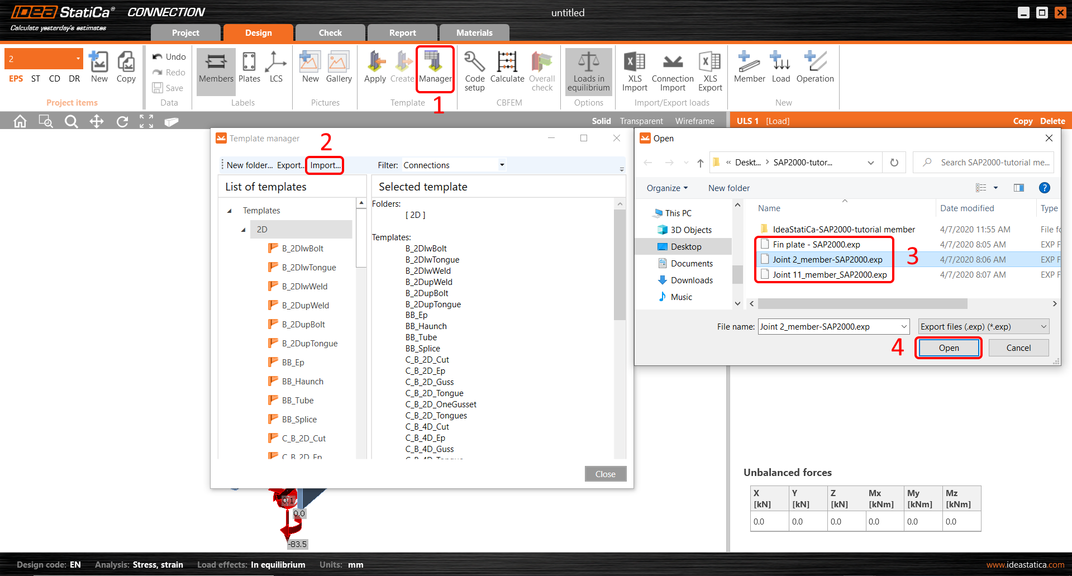Add a new Operation from ribbon
Screen dimensions: 1072x576
pyautogui.click(x=814, y=68)
